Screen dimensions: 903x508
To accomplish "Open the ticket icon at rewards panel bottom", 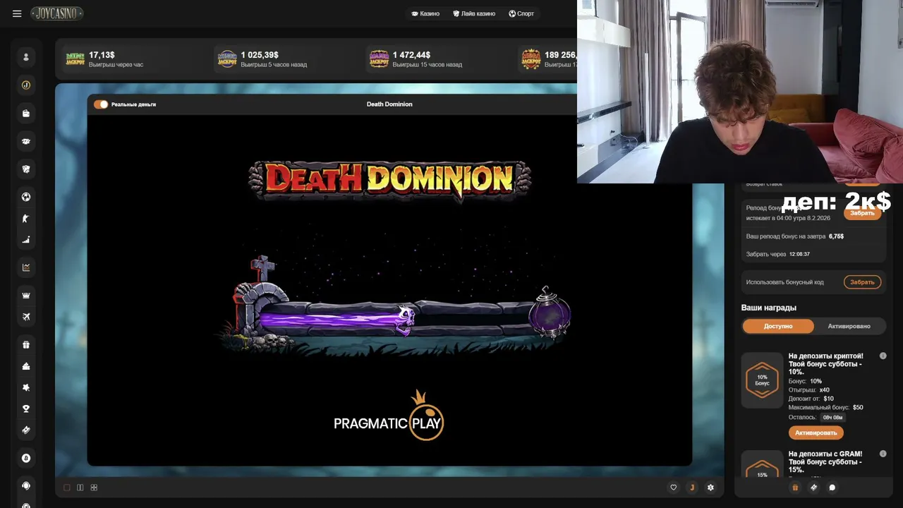I will click(x=813, y=487).
